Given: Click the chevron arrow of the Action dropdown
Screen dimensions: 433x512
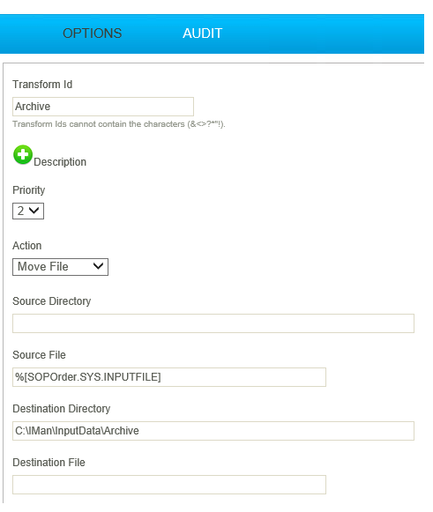Looking at the screenshot, I should tap(98, 266).
